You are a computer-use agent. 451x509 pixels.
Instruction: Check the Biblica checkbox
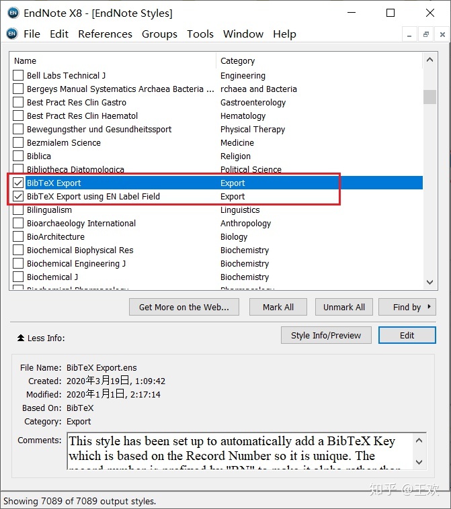(18, 156)
